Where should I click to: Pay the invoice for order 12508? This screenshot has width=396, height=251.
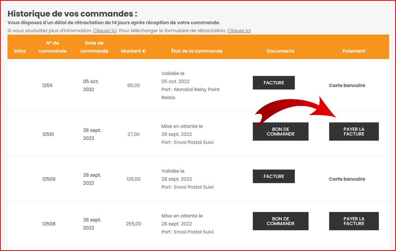353,221
